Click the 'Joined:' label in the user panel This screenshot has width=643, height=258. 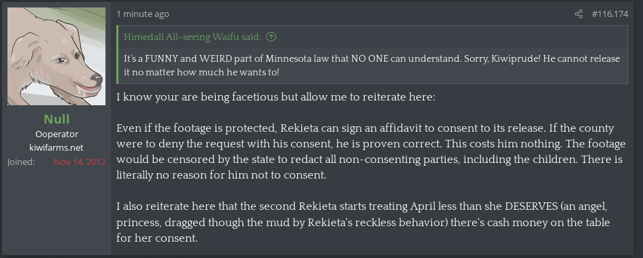[x=21, y=162]
